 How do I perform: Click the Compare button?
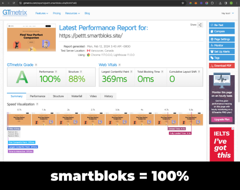point(222,31)
